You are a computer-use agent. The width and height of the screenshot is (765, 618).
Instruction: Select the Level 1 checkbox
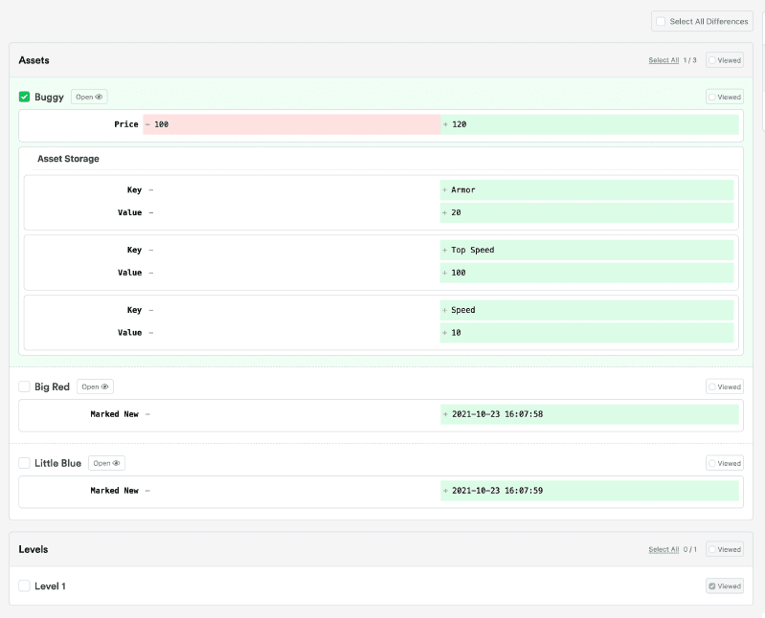24,585
